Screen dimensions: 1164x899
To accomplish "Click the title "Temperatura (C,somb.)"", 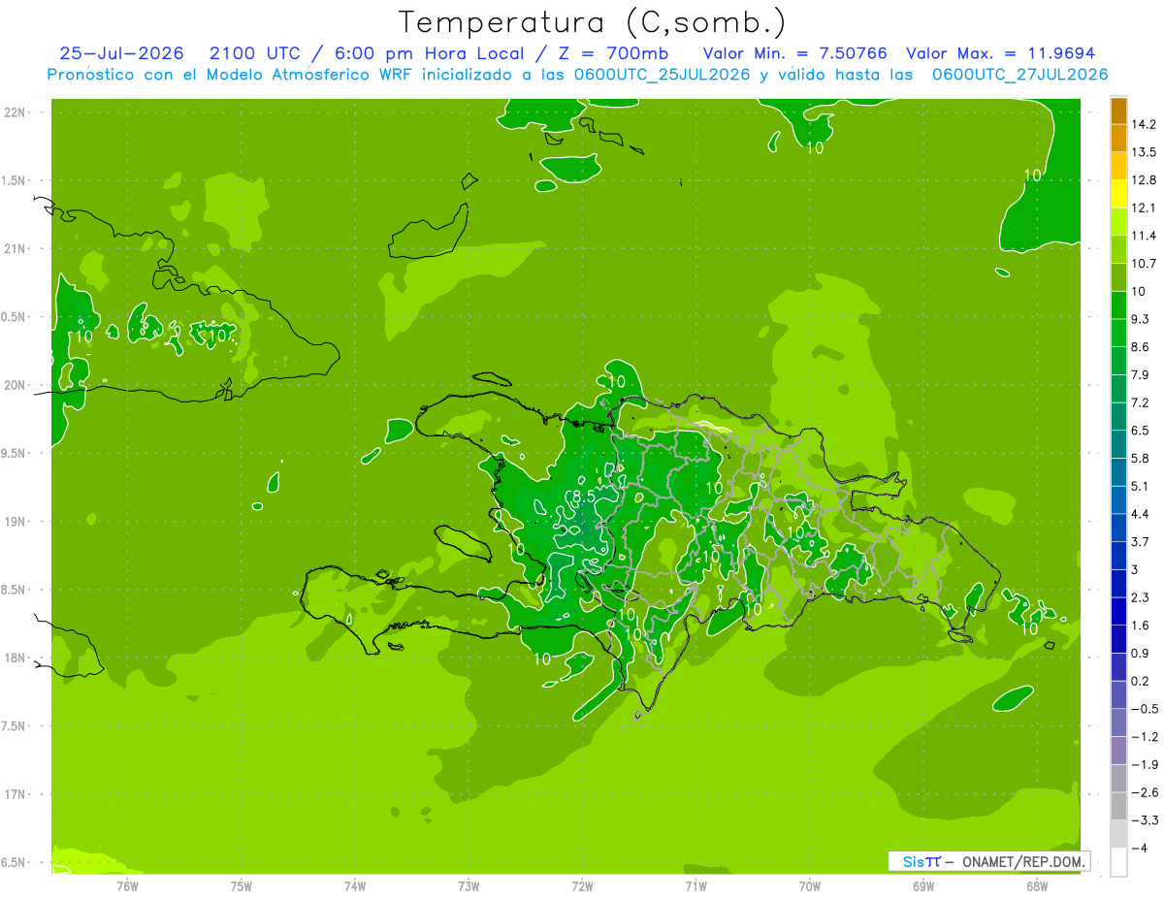I will click(x=592, y=21).
